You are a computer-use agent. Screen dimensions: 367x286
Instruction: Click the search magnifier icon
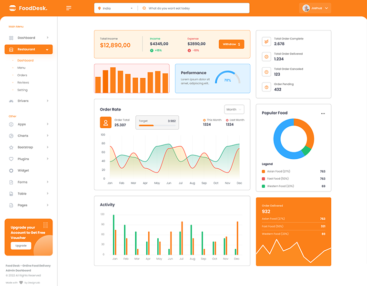point(144,8)
